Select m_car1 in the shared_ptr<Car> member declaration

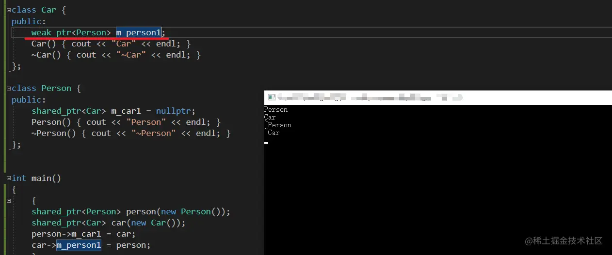tap(126, 111)
